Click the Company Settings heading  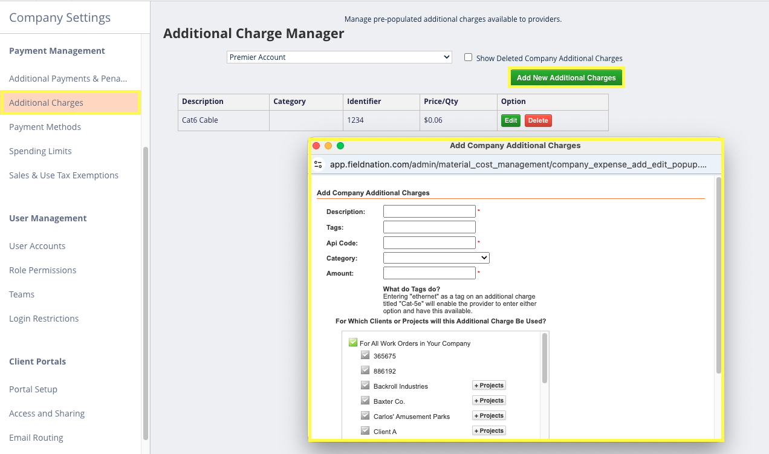[60, 18]
